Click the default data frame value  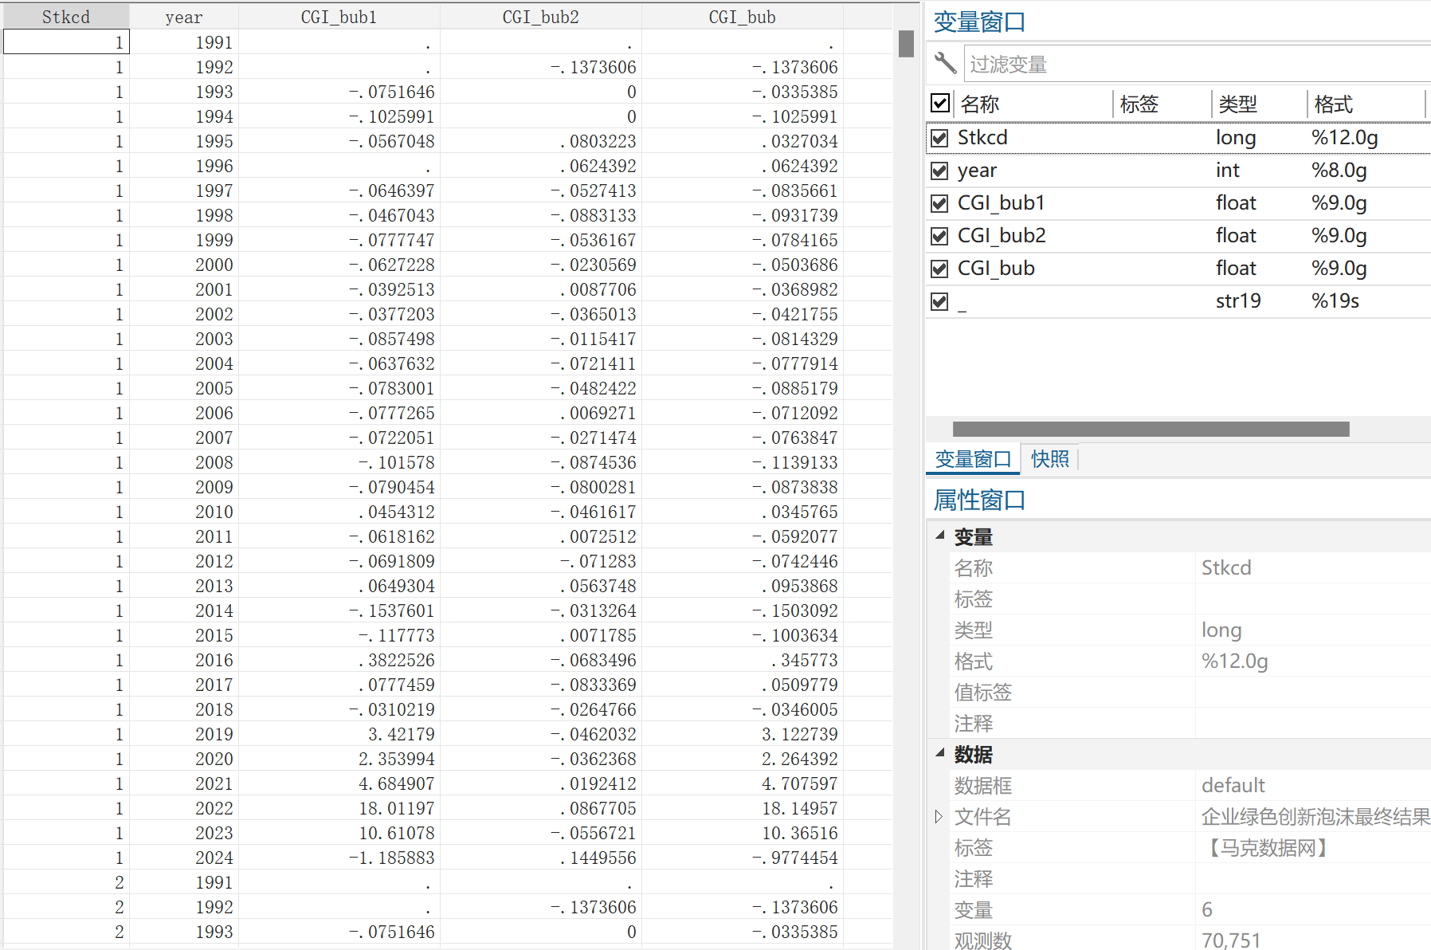(x=1233, y=785)
